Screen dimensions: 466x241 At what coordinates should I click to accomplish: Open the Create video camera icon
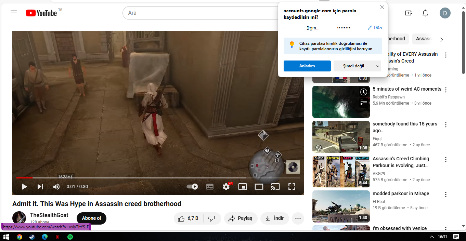(409, 13)
